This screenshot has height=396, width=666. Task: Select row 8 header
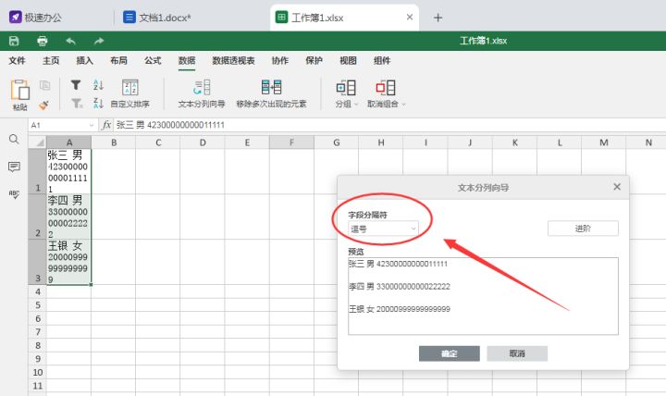click(38, 345)
